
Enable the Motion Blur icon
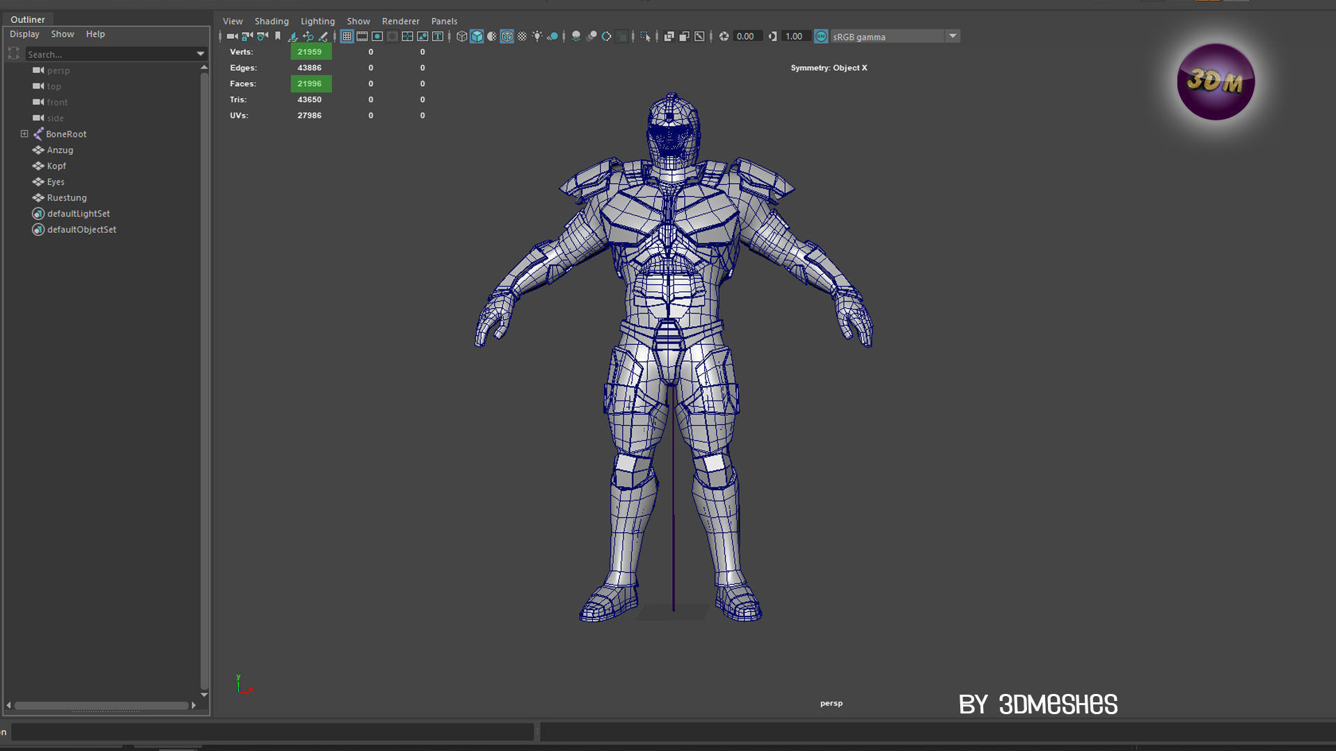592,36
